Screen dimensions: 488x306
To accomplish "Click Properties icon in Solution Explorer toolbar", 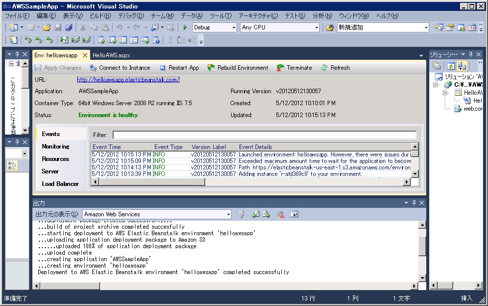I will click(x=437, y=66).
